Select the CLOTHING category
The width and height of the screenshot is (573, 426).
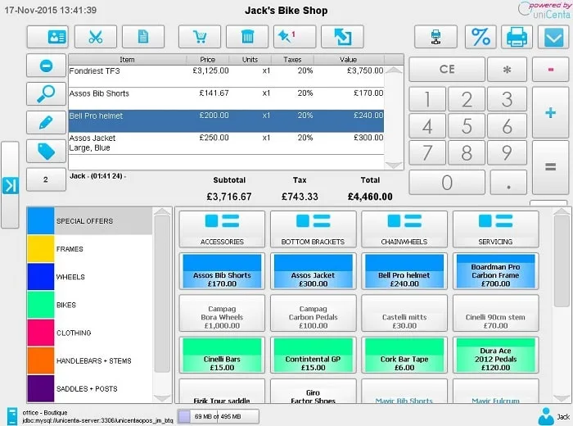[89, 333]
